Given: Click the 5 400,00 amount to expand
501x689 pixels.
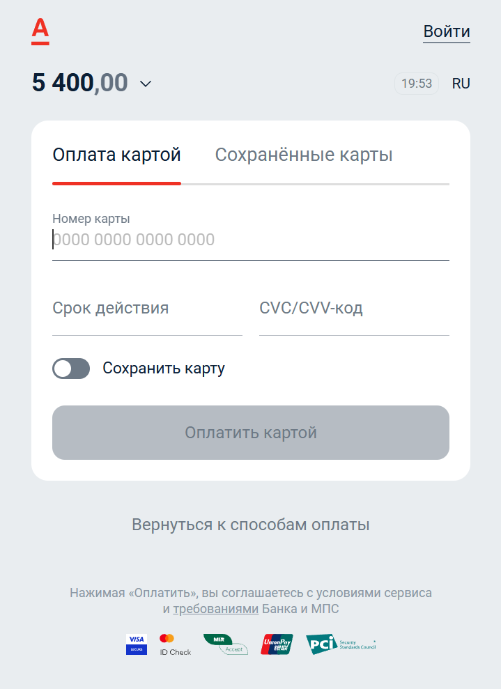Looking at the screenshot, I should coord(80,83).
